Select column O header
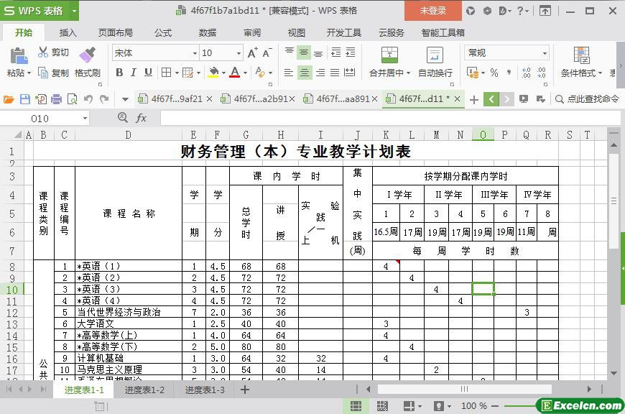The image size is (625, 414). [483, 135]
